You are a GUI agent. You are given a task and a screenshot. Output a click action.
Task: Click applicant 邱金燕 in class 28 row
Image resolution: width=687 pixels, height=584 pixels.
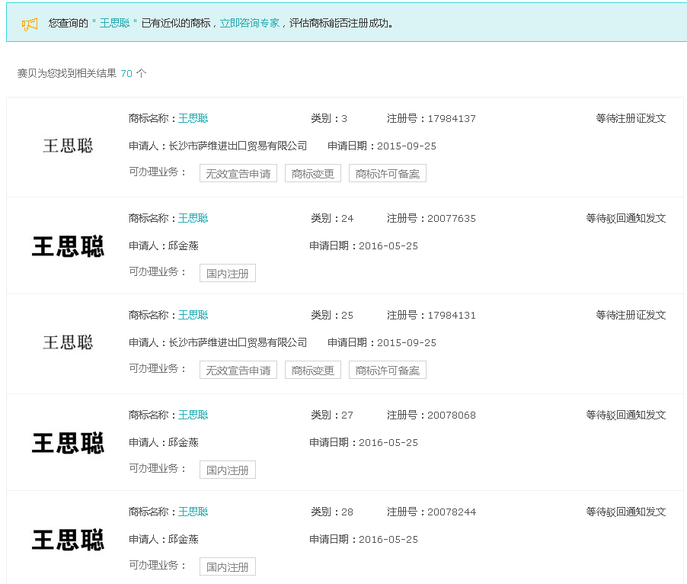(x=183, y=540)
